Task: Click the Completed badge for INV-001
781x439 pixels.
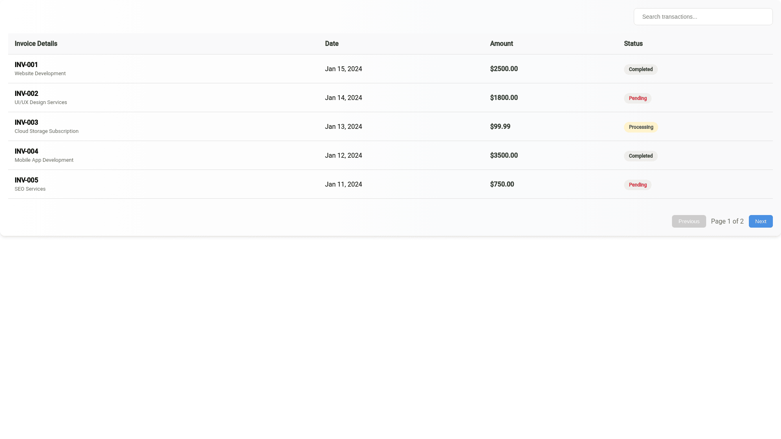Action: (640, 70)
